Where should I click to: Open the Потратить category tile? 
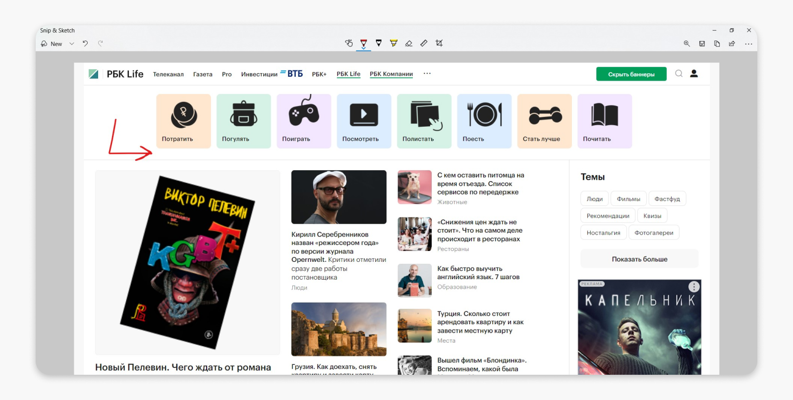point(183,121)
